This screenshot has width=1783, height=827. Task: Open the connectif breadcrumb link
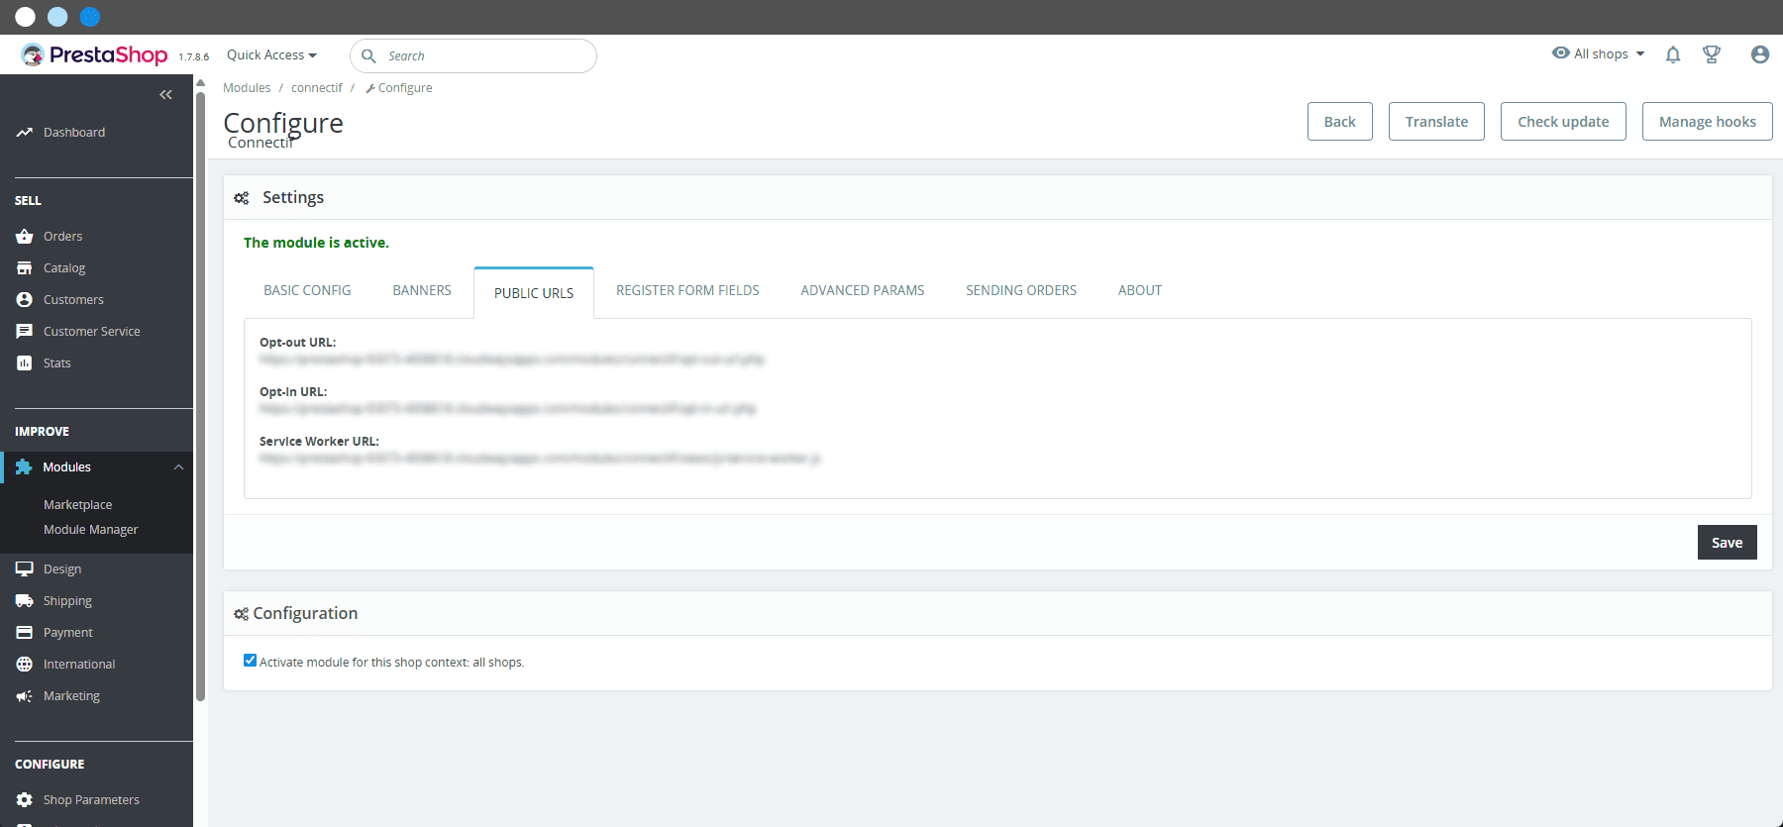click(317, 88)
